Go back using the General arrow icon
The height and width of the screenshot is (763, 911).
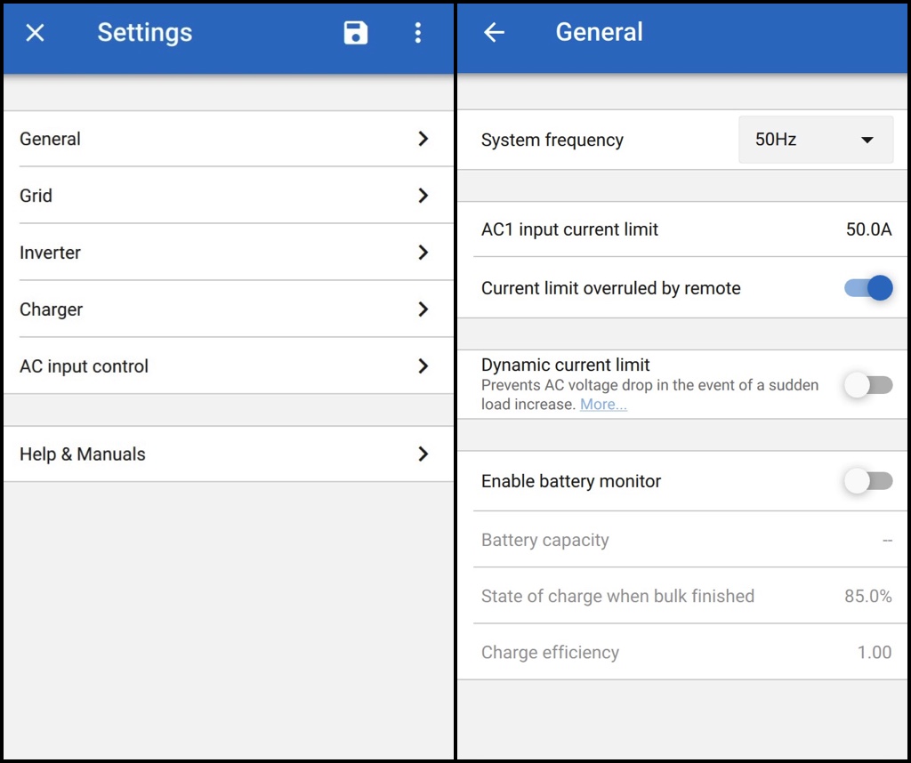[494, 33]
